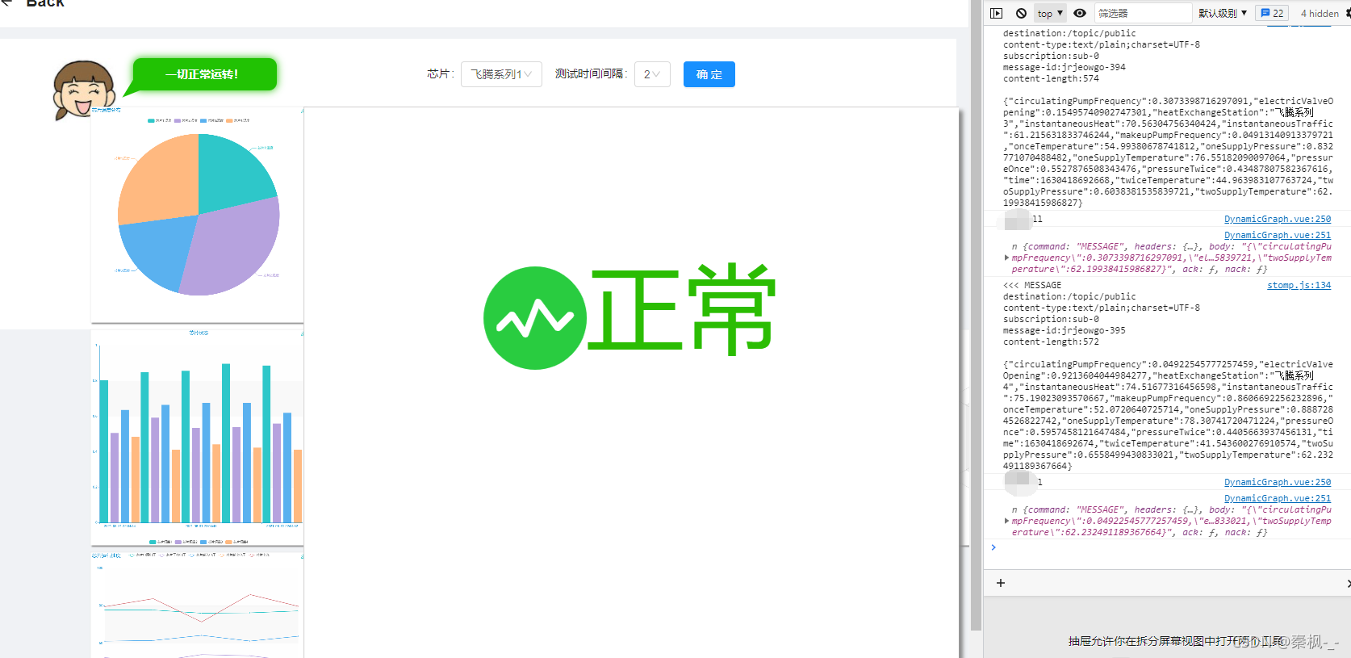Click the clear console icon
The width and height of the screenshot is (1351, 658).
coord(1021,13)
